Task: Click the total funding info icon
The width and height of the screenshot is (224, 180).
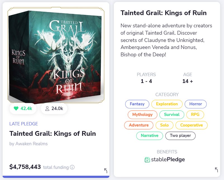Action: tap(72, 167)
